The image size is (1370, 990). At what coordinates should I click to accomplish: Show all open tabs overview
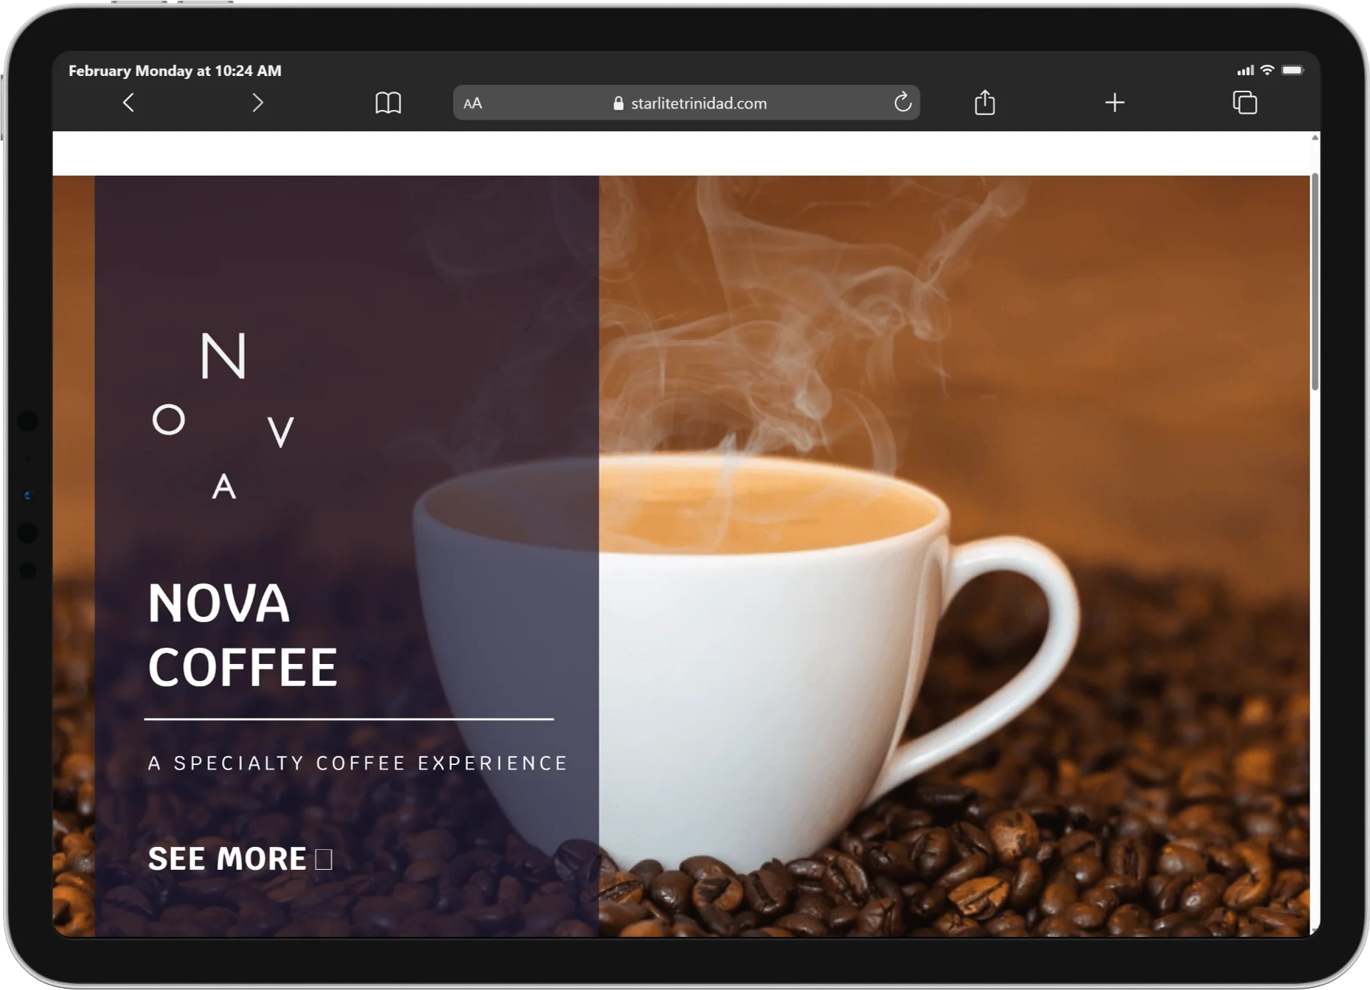click(1245, 103)
